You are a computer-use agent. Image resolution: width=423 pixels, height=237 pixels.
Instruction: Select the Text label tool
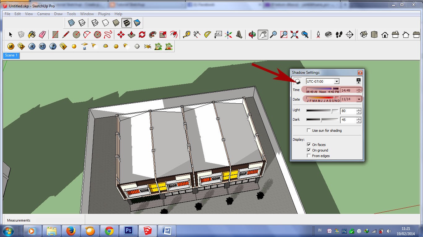(218, 35)
